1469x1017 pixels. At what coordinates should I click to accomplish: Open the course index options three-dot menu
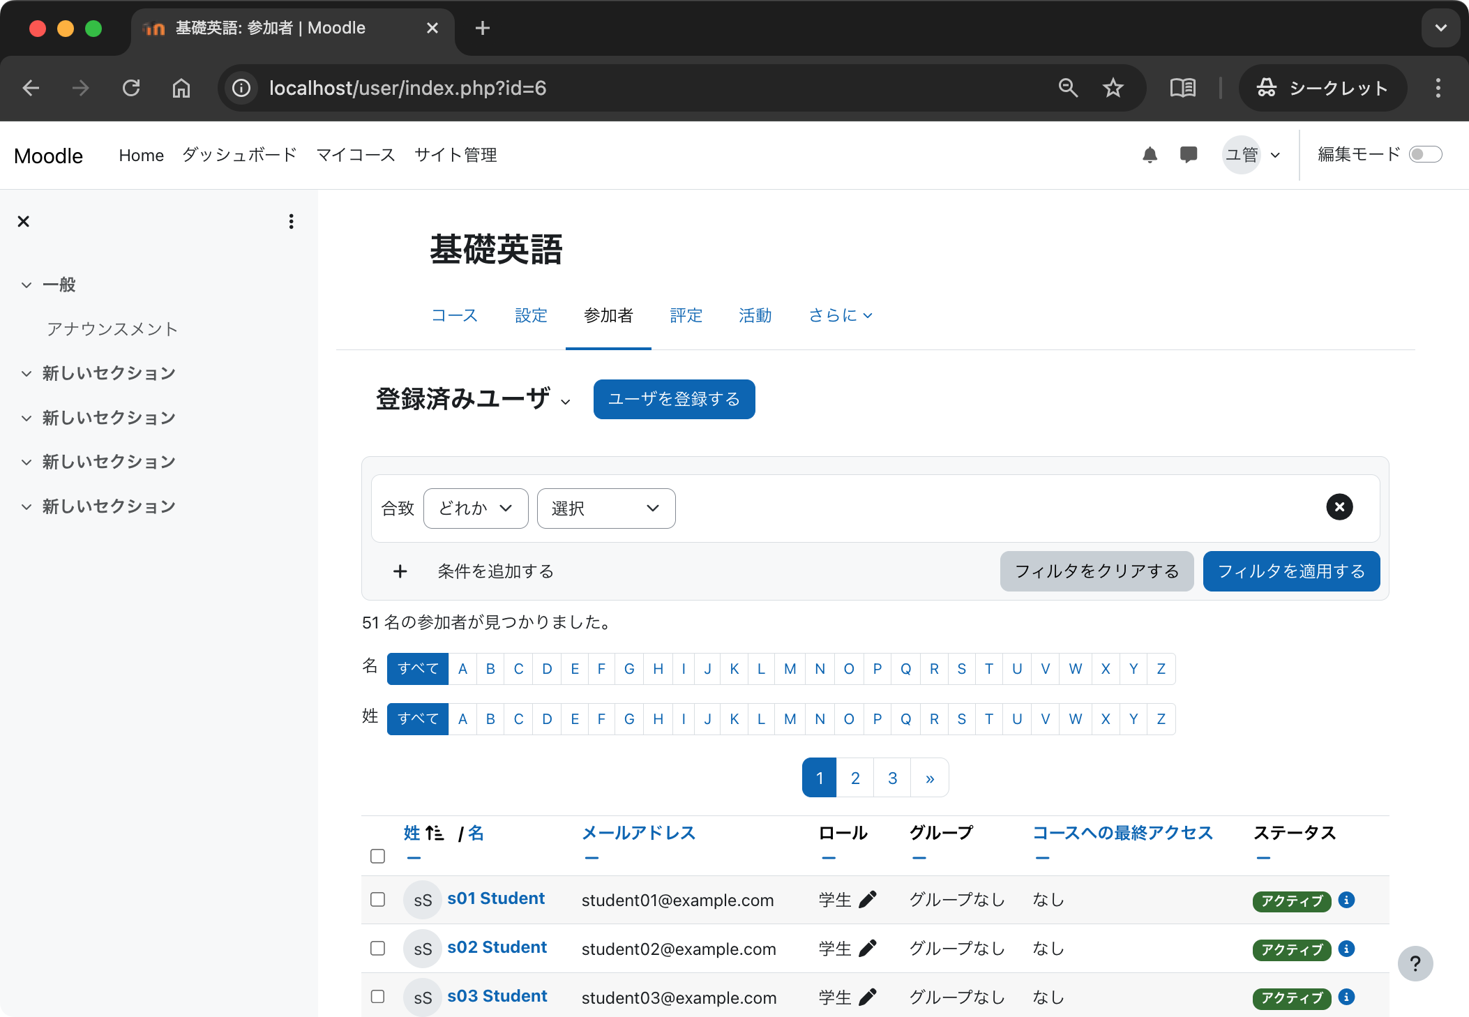[292, 221]
